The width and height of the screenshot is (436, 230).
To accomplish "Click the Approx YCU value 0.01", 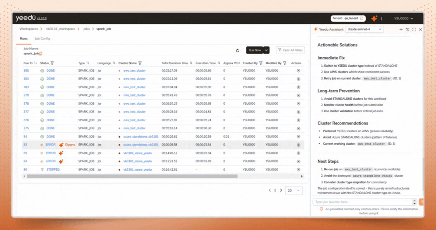I will coord(226,136).
